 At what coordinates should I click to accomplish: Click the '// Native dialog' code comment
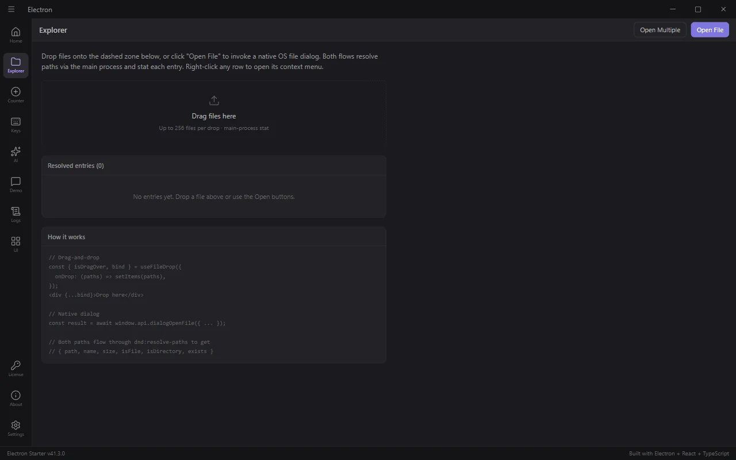(x=74, y=314)
